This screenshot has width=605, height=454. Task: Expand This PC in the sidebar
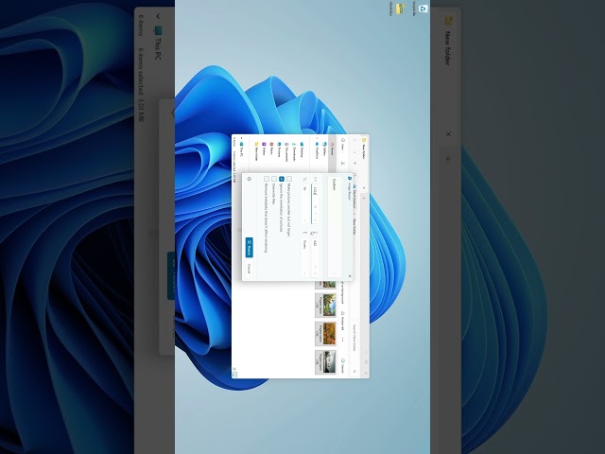point(242,138)
